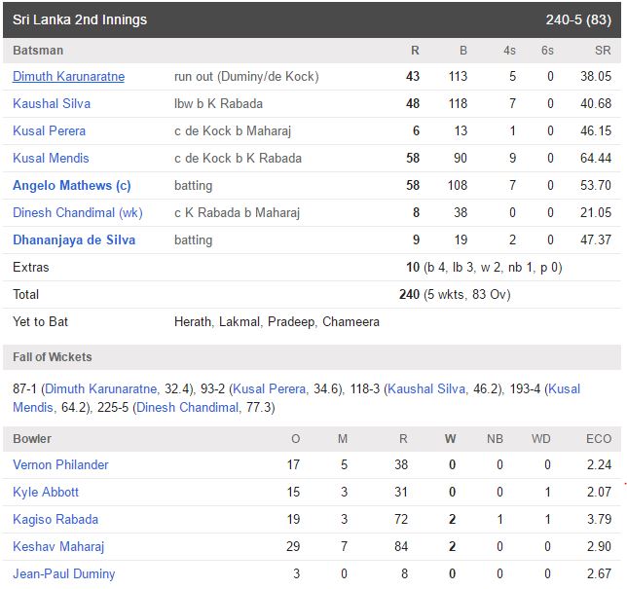Open Angelo Mathews (c) player page
The height and width of the screenshot is (589, 627).
click(71, 186)
